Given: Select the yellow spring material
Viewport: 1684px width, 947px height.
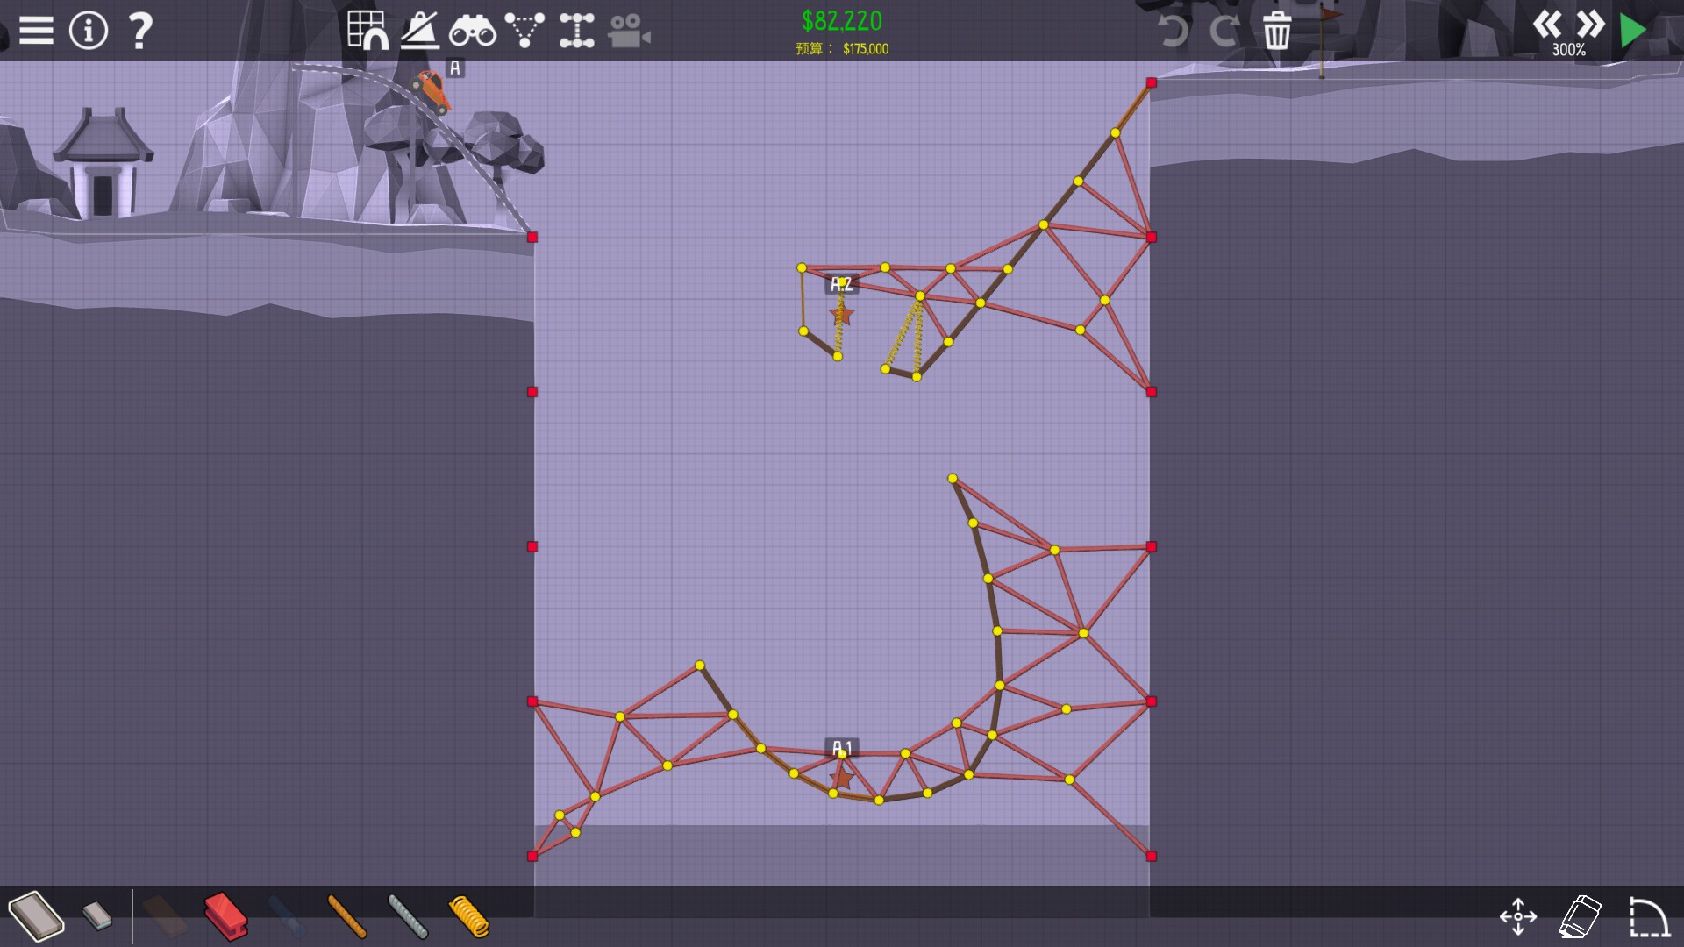Looking at the screenshot, I should [468, 916].
